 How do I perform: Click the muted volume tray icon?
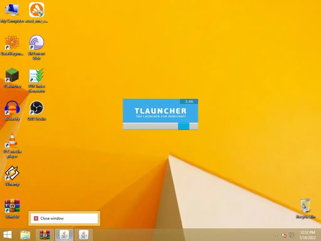(x=283, y=235)
